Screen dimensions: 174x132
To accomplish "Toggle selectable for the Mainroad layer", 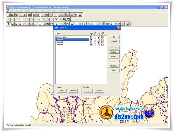I will [99, 42].
